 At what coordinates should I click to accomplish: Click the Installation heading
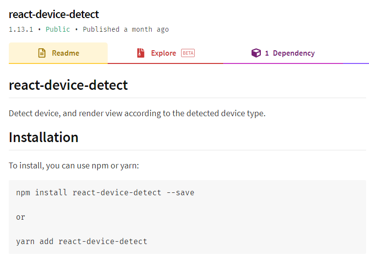44,137
